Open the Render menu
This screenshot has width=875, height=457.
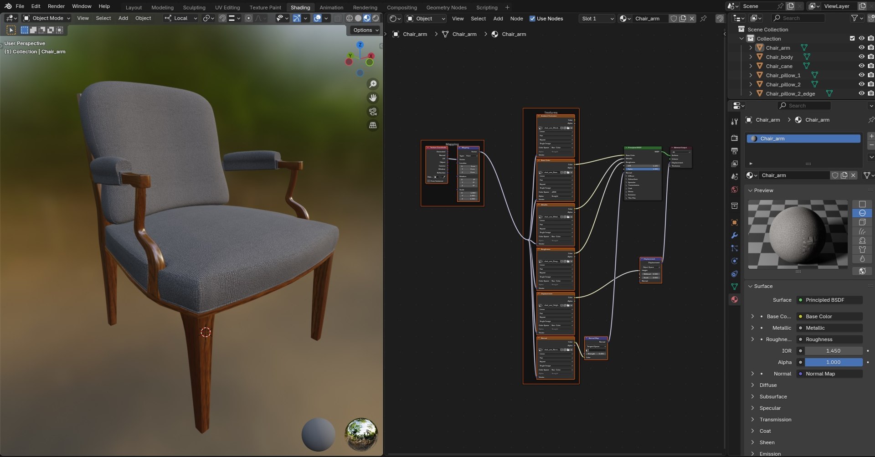click(x=56, y=6)
